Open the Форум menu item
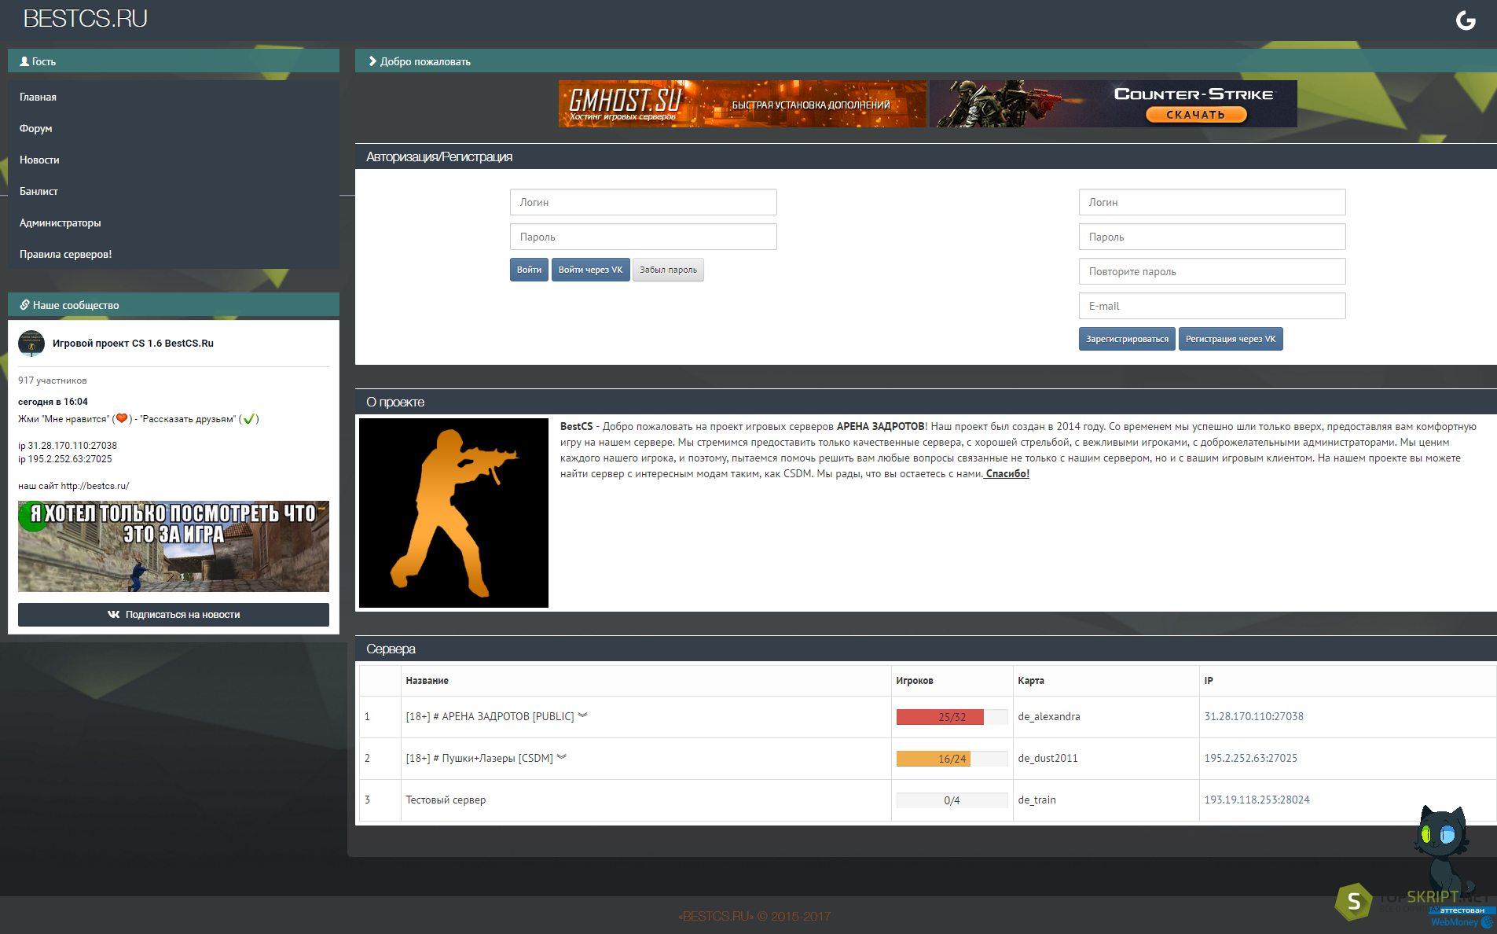The height and width of the screenshot is (934, 1497). tap(36, 128)
